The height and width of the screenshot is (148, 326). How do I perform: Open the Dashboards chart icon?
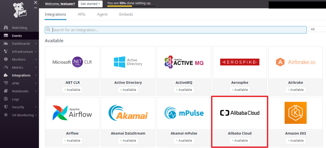click(6, 44)
